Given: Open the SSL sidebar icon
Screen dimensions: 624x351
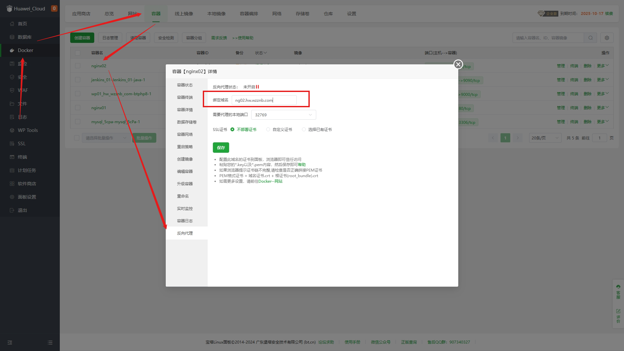Looking at the screenshot, I should 12,144.
